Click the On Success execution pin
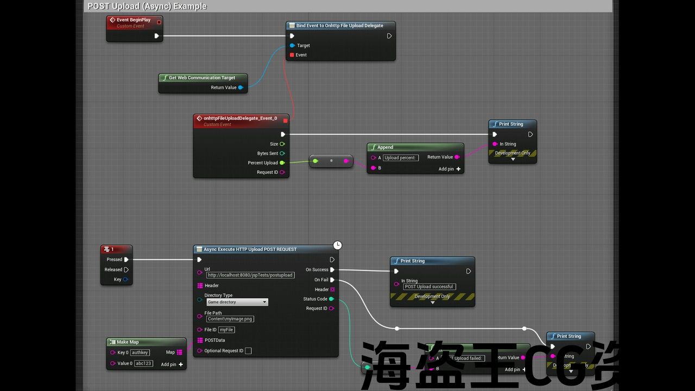695x391 pixels. (332, 270)
